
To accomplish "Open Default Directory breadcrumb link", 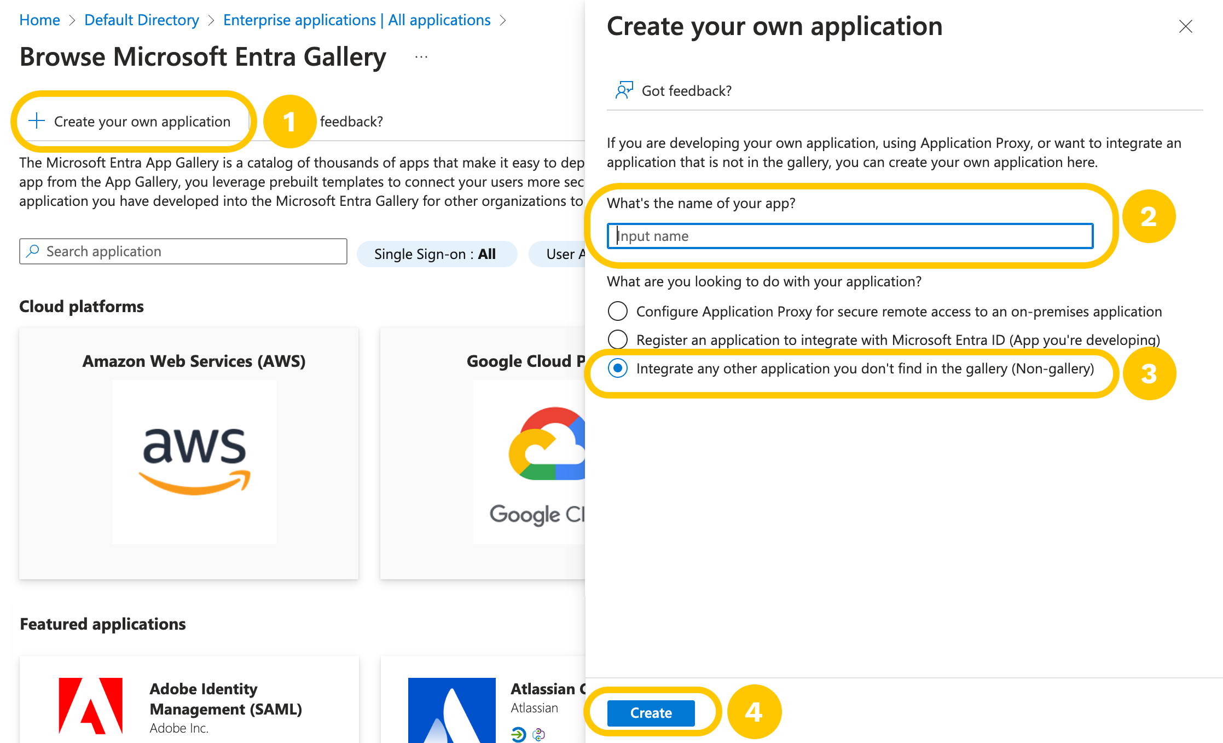I will pos(141,20).
